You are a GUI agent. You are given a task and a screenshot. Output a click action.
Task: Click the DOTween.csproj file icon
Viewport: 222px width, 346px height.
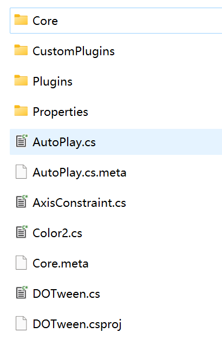(21, 323)
